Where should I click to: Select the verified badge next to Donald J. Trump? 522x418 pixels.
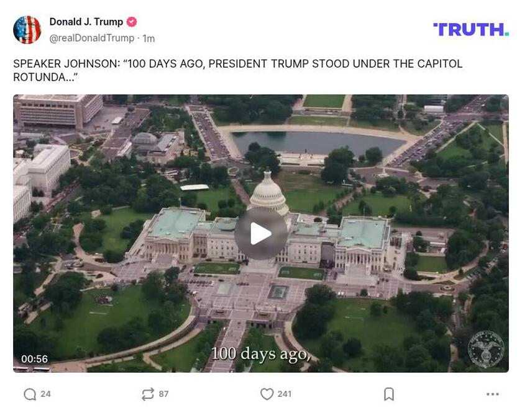click(x=130, y=20)
